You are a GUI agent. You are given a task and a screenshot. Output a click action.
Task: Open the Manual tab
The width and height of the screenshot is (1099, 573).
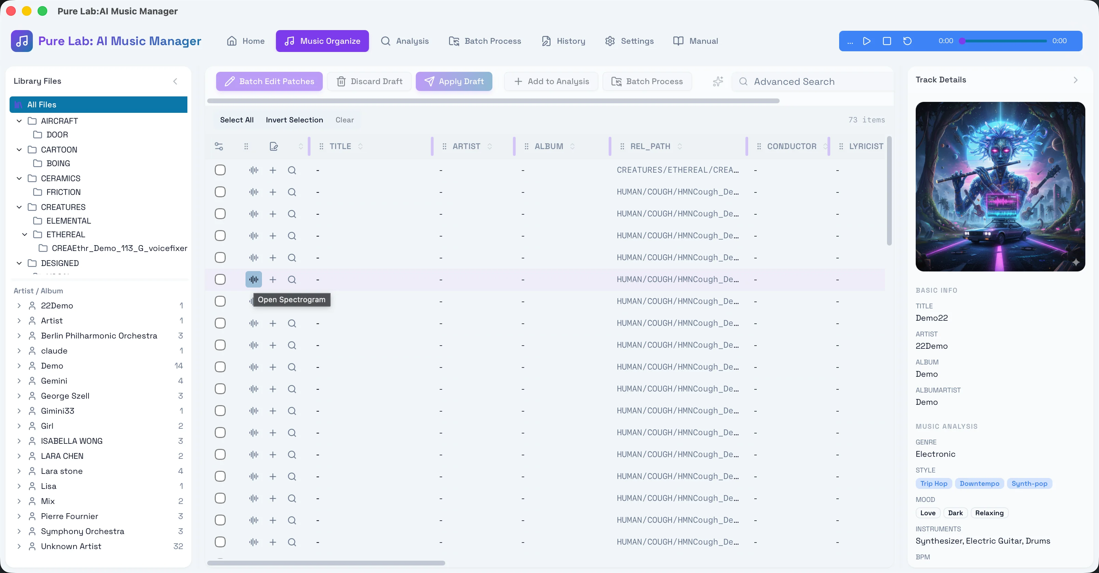[x=696, y=41]
